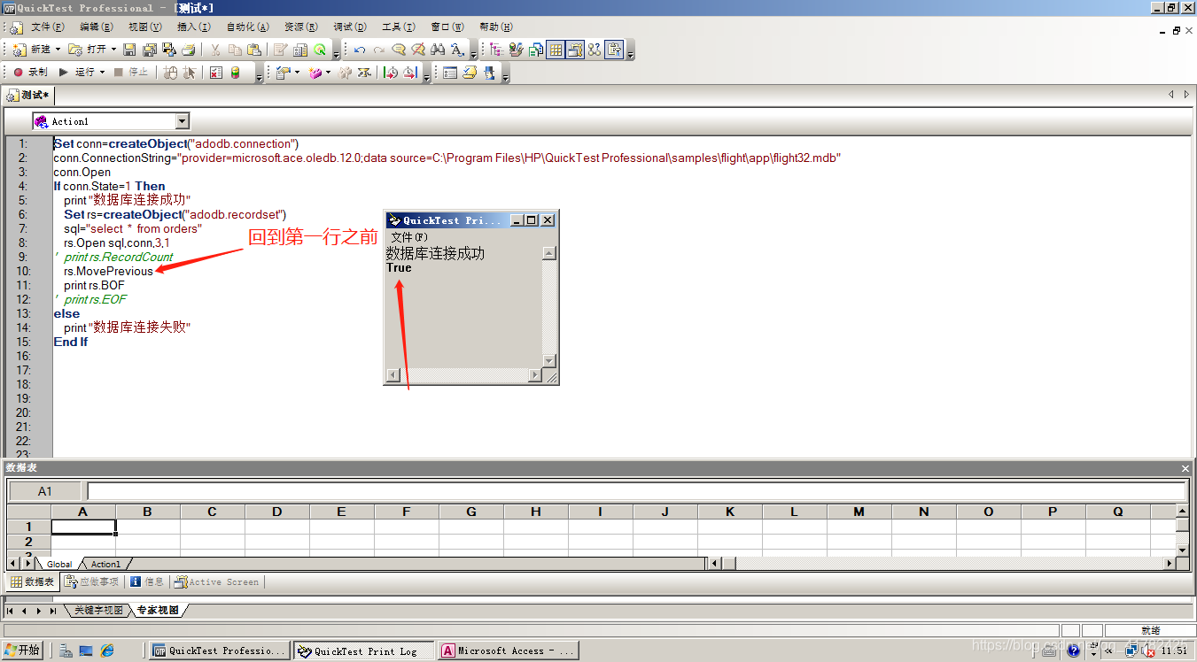Screen dimensions: 1197x662
Task: Open the 插入(I) menu
Action: pos(193,27)
